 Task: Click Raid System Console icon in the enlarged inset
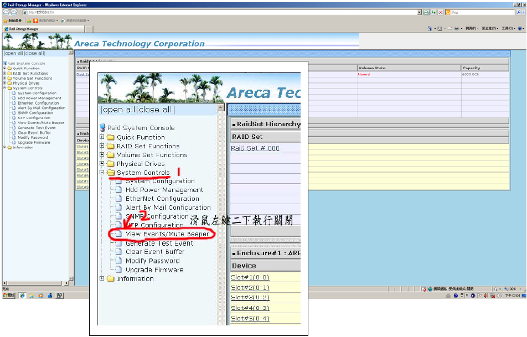(x=103, y=128)
